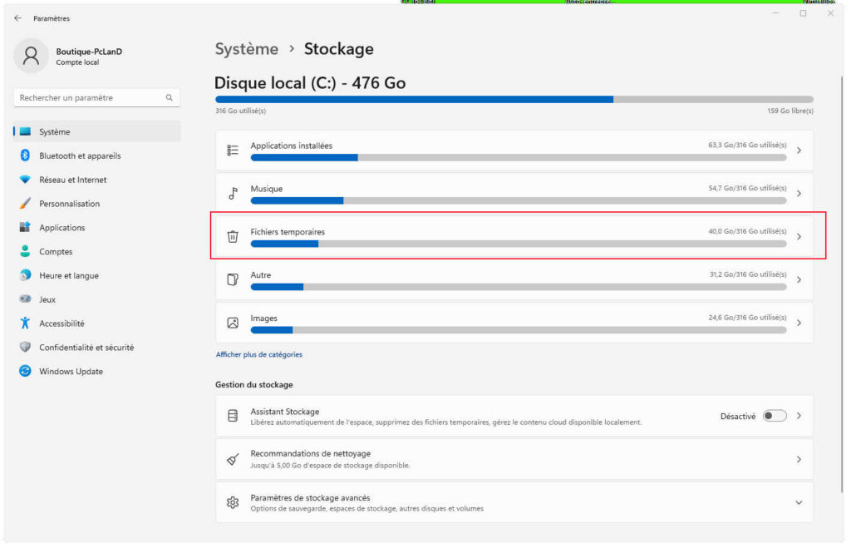Expand Paramètres de stockage avancés

pos(799,503)
